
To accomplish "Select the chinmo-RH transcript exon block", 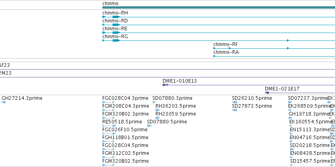I will 116,17.
